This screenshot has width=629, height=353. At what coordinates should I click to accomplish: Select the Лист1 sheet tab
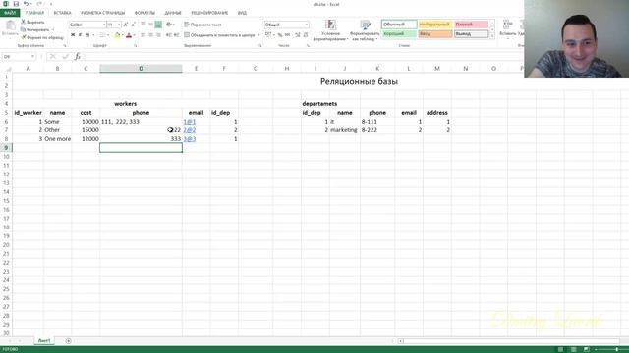tap(44, 341)
